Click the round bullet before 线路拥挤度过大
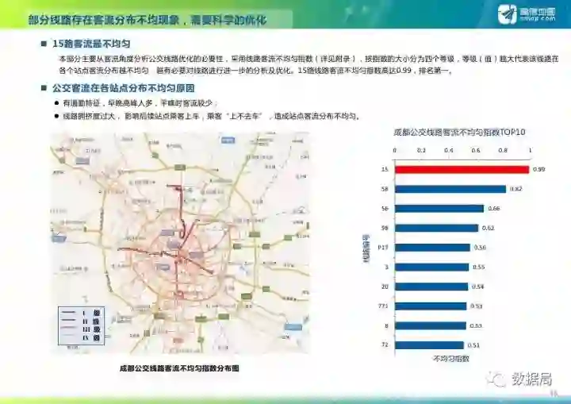This screenshot has height=404, width=571. 56,117
